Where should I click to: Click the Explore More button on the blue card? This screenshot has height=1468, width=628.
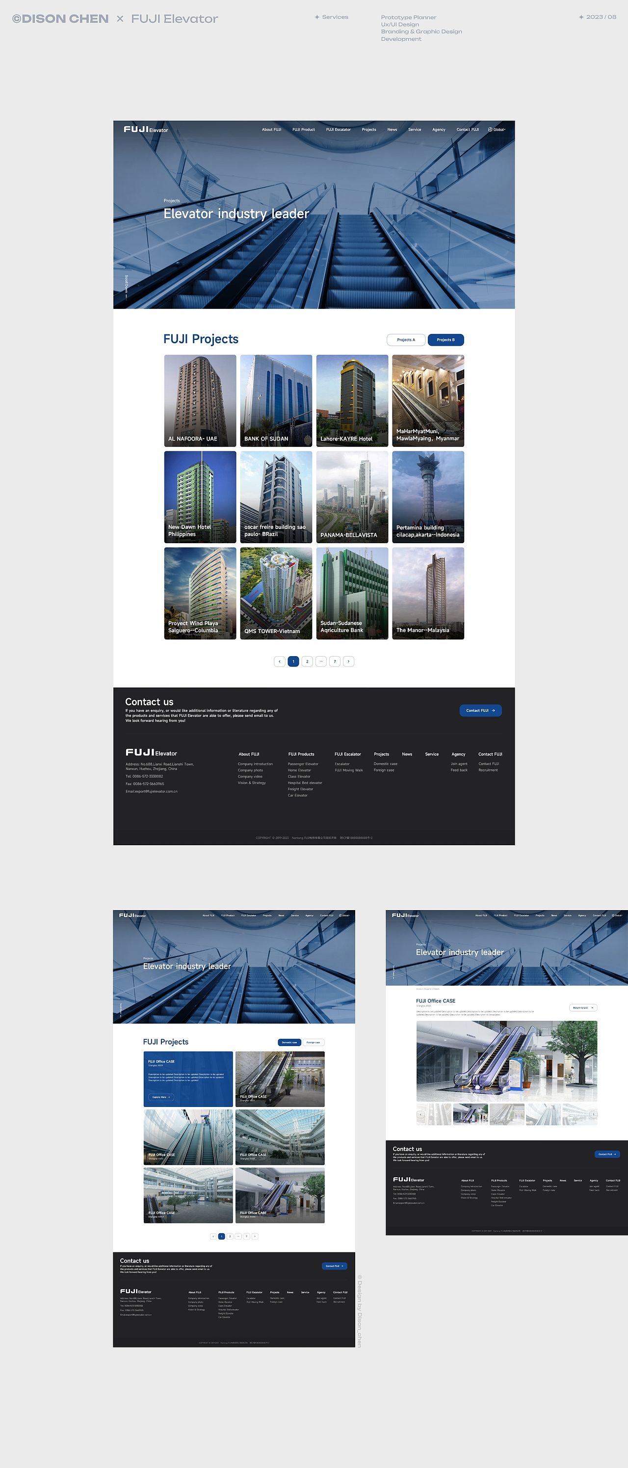161,1097
